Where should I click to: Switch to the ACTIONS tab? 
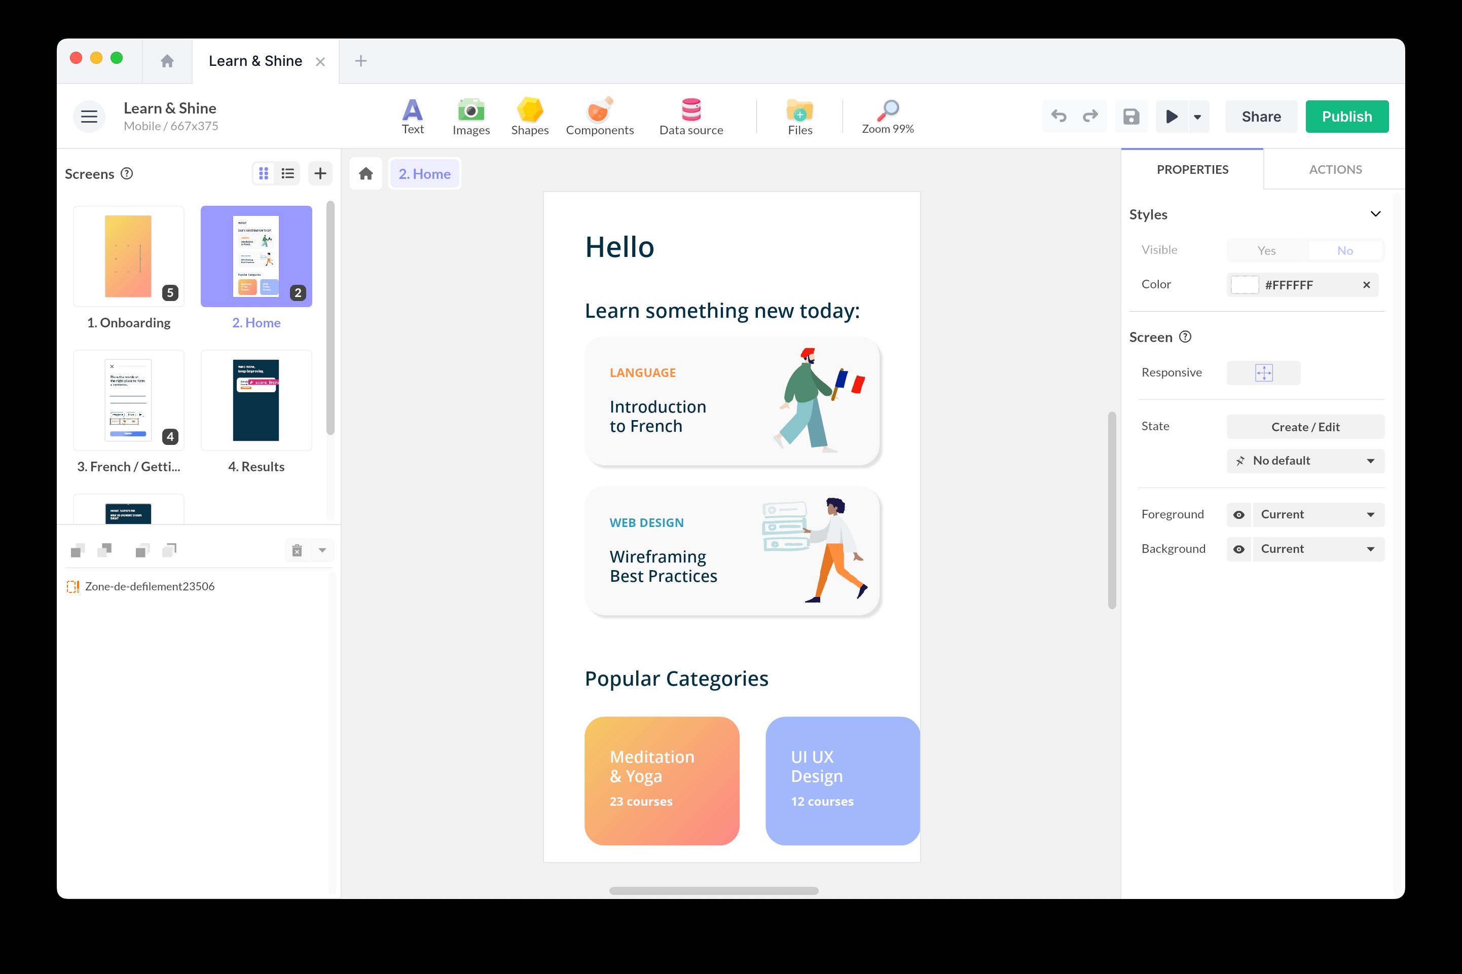[x=1334, y=168]
